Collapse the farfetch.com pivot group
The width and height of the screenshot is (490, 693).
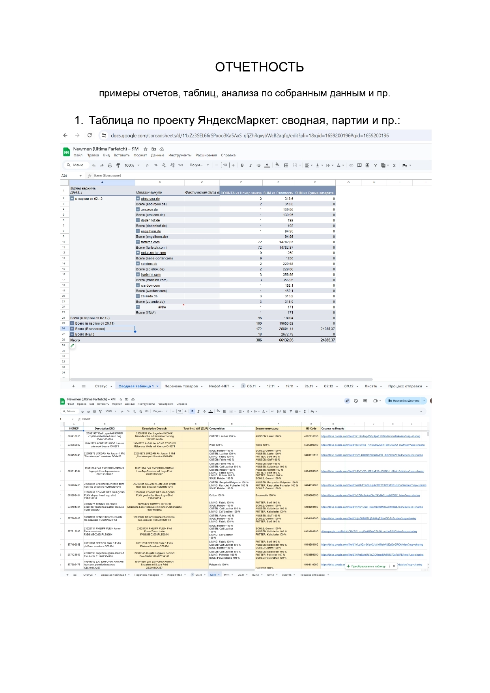coord(138,242)
